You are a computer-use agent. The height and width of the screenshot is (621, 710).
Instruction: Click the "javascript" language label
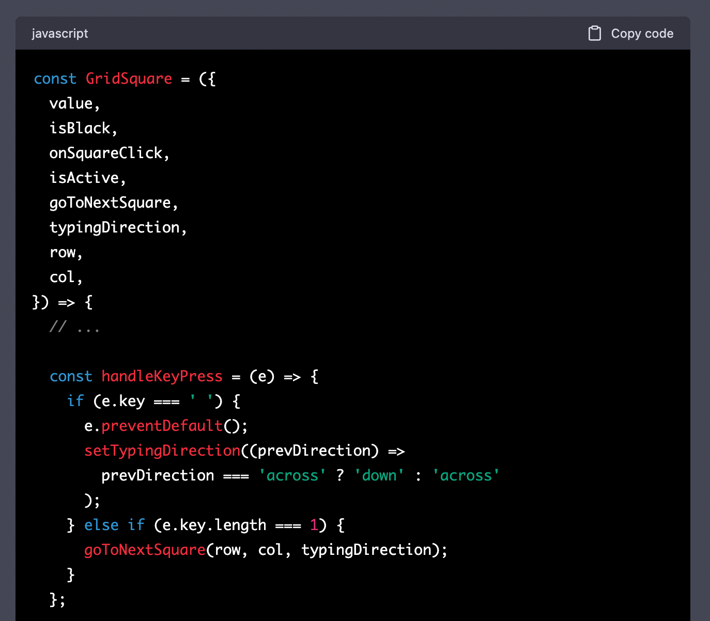coord(59,34)
